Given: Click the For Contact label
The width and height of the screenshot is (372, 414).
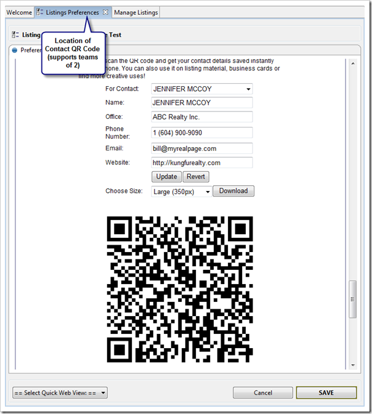Looking at the screenshot, I should click(122, 89).
